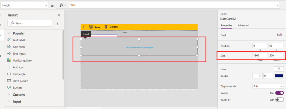Screen dimensions: 286x109
Task: Open the Border color swatch
Action: (279, 76)
